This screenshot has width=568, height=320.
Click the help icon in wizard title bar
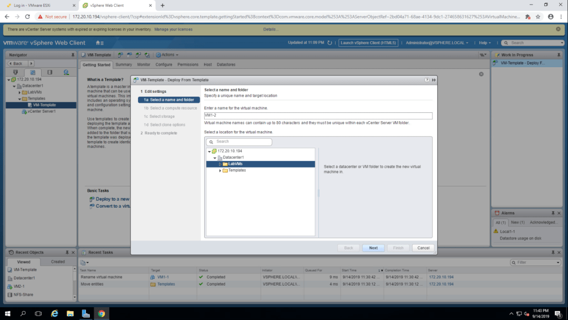point(427,81)
